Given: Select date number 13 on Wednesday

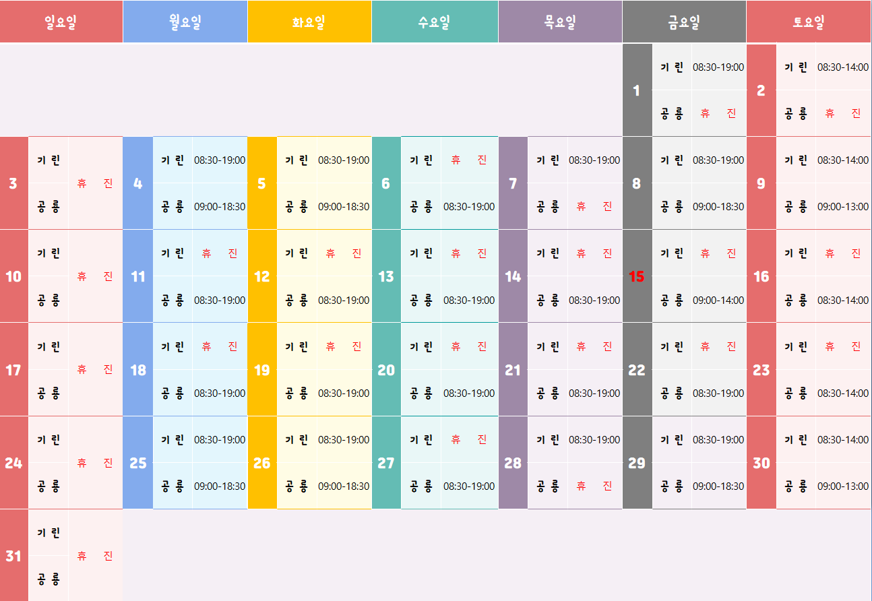Looking at the screenshot, I should [x=386, y=276].
